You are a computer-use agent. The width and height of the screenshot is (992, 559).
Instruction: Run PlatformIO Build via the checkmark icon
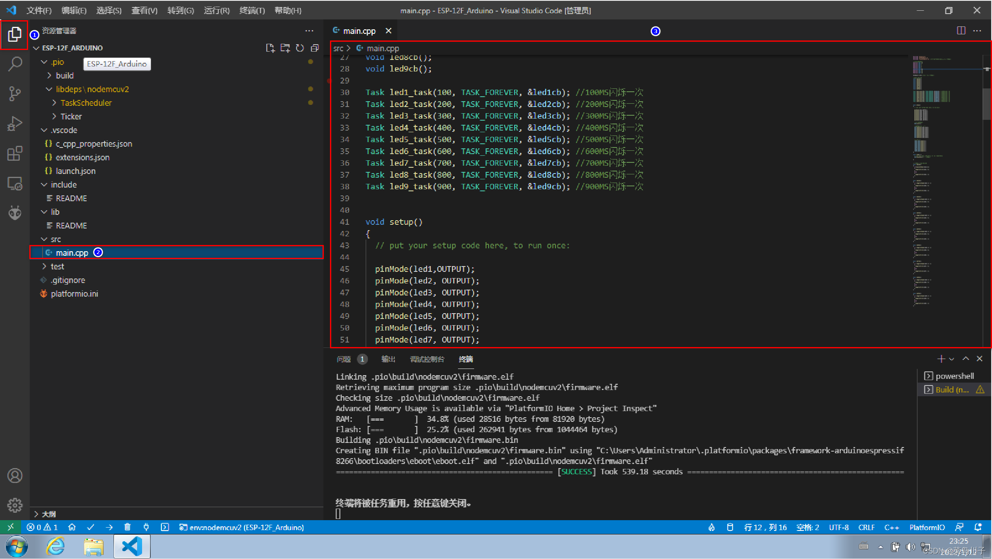pyautogui.click(x=91, y=527)
